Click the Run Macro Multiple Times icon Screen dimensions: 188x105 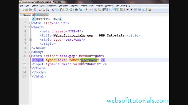(140, 10)
